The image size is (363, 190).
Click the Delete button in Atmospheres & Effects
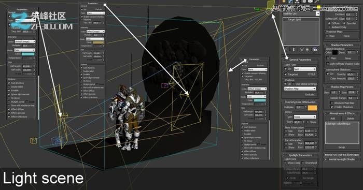point(350,119)
